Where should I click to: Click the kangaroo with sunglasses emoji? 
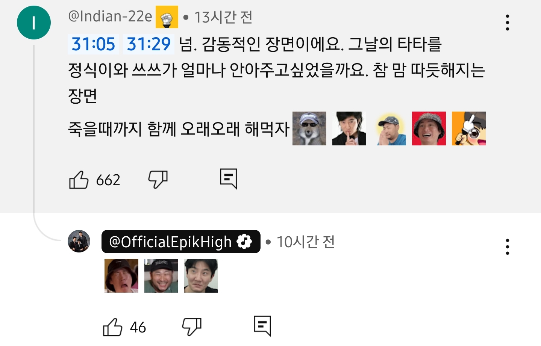point(309,128)
